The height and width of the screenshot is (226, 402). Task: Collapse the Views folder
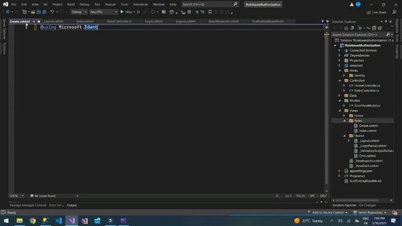(339, 110)
